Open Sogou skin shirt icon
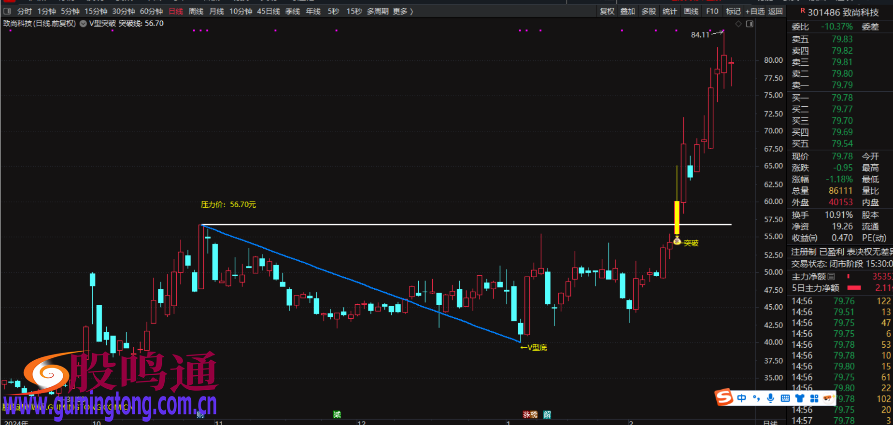The image size is (893, 425). (800, 398)
